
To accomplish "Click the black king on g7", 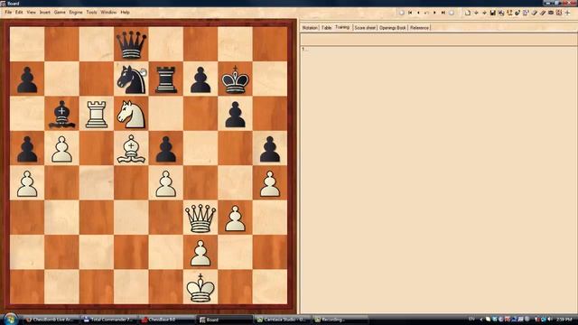I will tap(235, 79).
